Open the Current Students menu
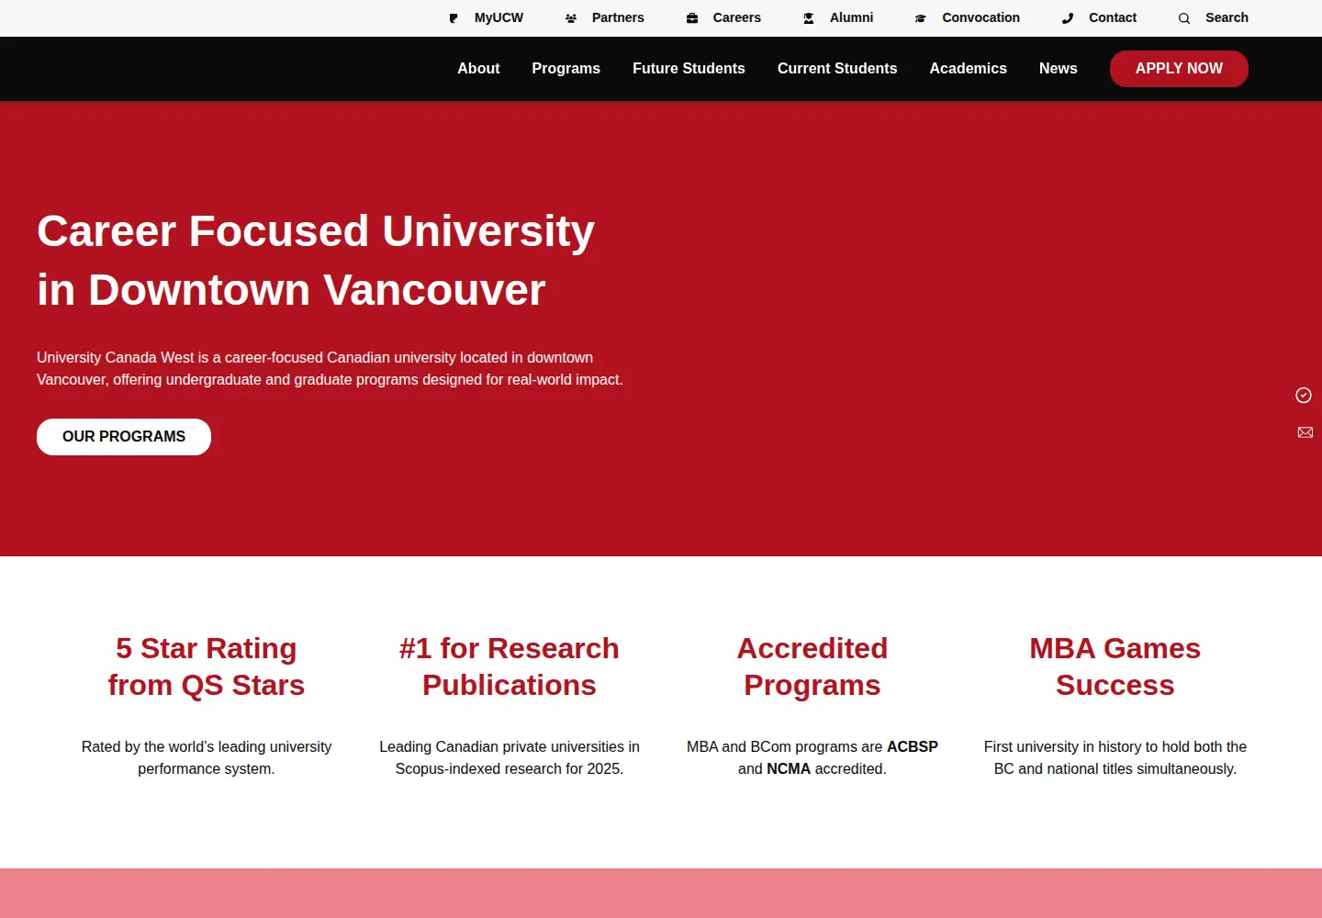 point(837,68)
